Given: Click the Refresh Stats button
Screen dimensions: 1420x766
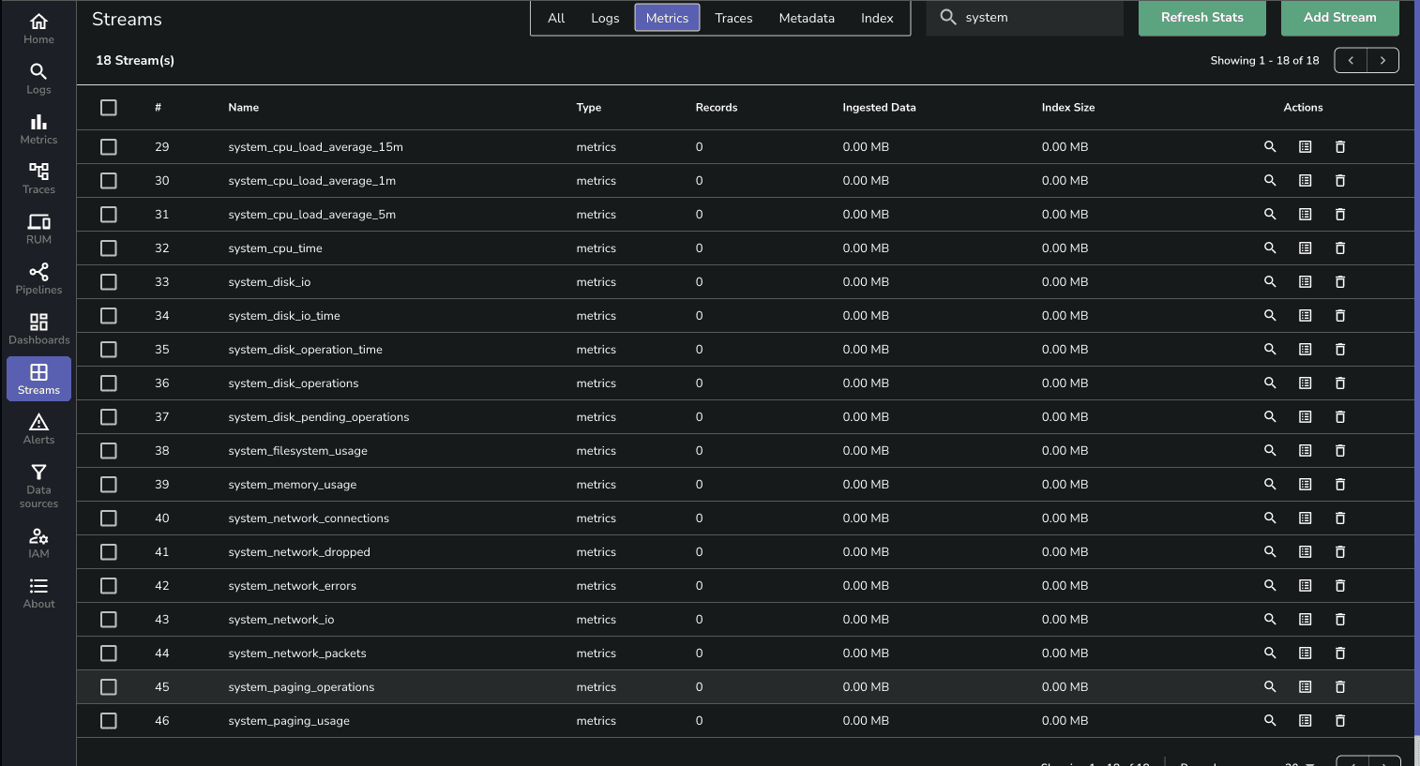Looking at the screenshot, I should click(x=1201, y=18).
